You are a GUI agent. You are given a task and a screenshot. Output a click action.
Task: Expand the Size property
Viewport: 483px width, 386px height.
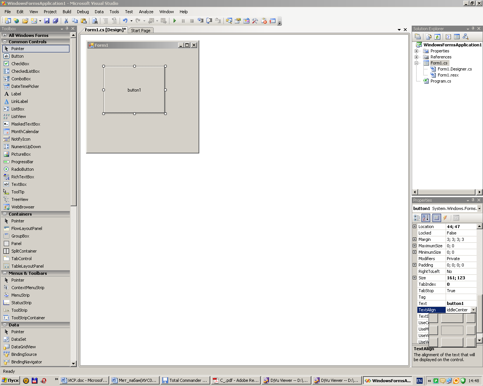click(x=414, y=278)
